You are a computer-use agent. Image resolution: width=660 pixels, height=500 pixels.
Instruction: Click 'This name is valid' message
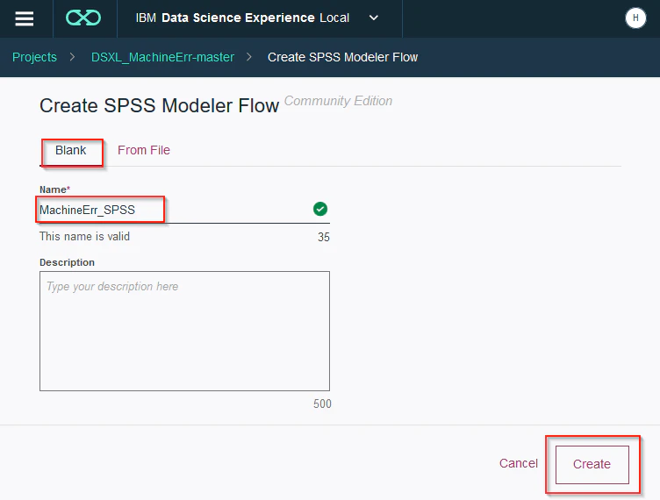click(84, 236)
